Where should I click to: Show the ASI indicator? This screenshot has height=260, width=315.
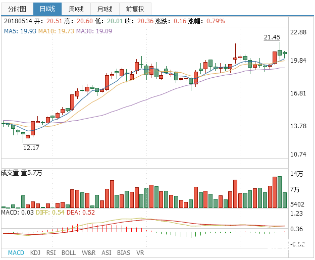pyautogui.click(x=107, y=252)
